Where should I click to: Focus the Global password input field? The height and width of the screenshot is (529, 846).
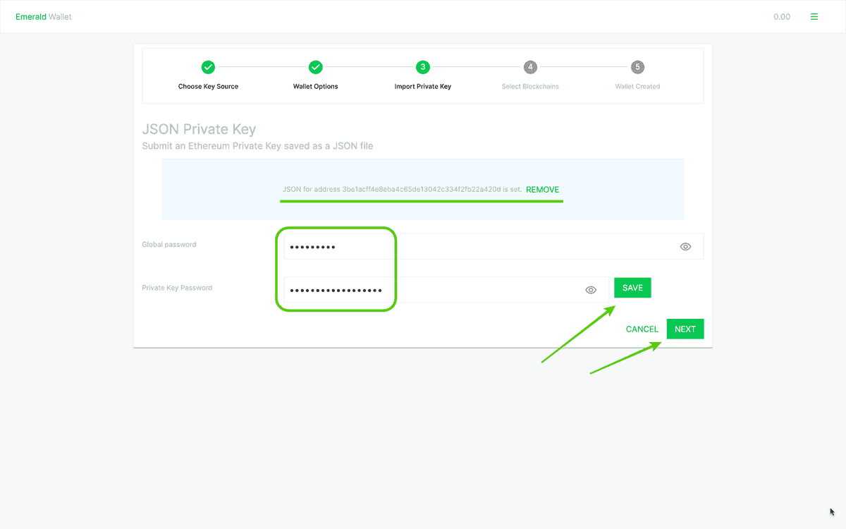pyautogui.click(x=479, y=247)
